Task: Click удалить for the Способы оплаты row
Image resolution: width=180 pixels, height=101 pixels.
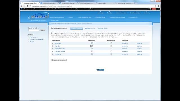Action: (139, 52)
